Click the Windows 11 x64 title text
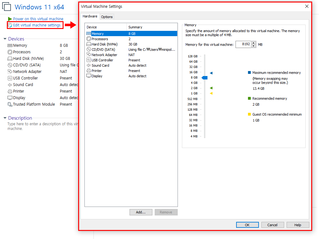Screen dimensions: 319x239 [39, 7]
